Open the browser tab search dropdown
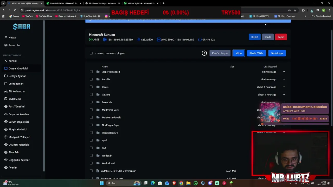Image resolution: width=333 pixels, height=187 pixels. [x=3, y=3]
